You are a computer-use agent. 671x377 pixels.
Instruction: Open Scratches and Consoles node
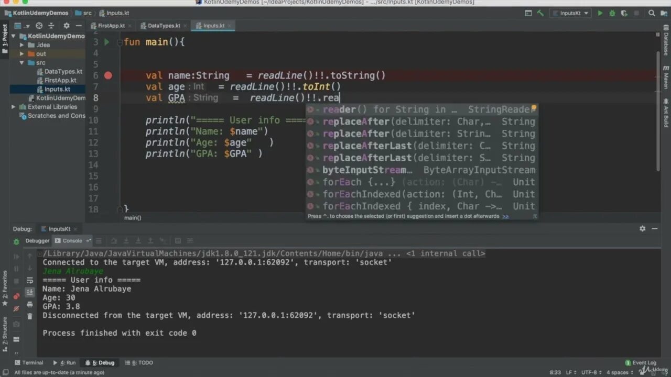coord(52,116)
